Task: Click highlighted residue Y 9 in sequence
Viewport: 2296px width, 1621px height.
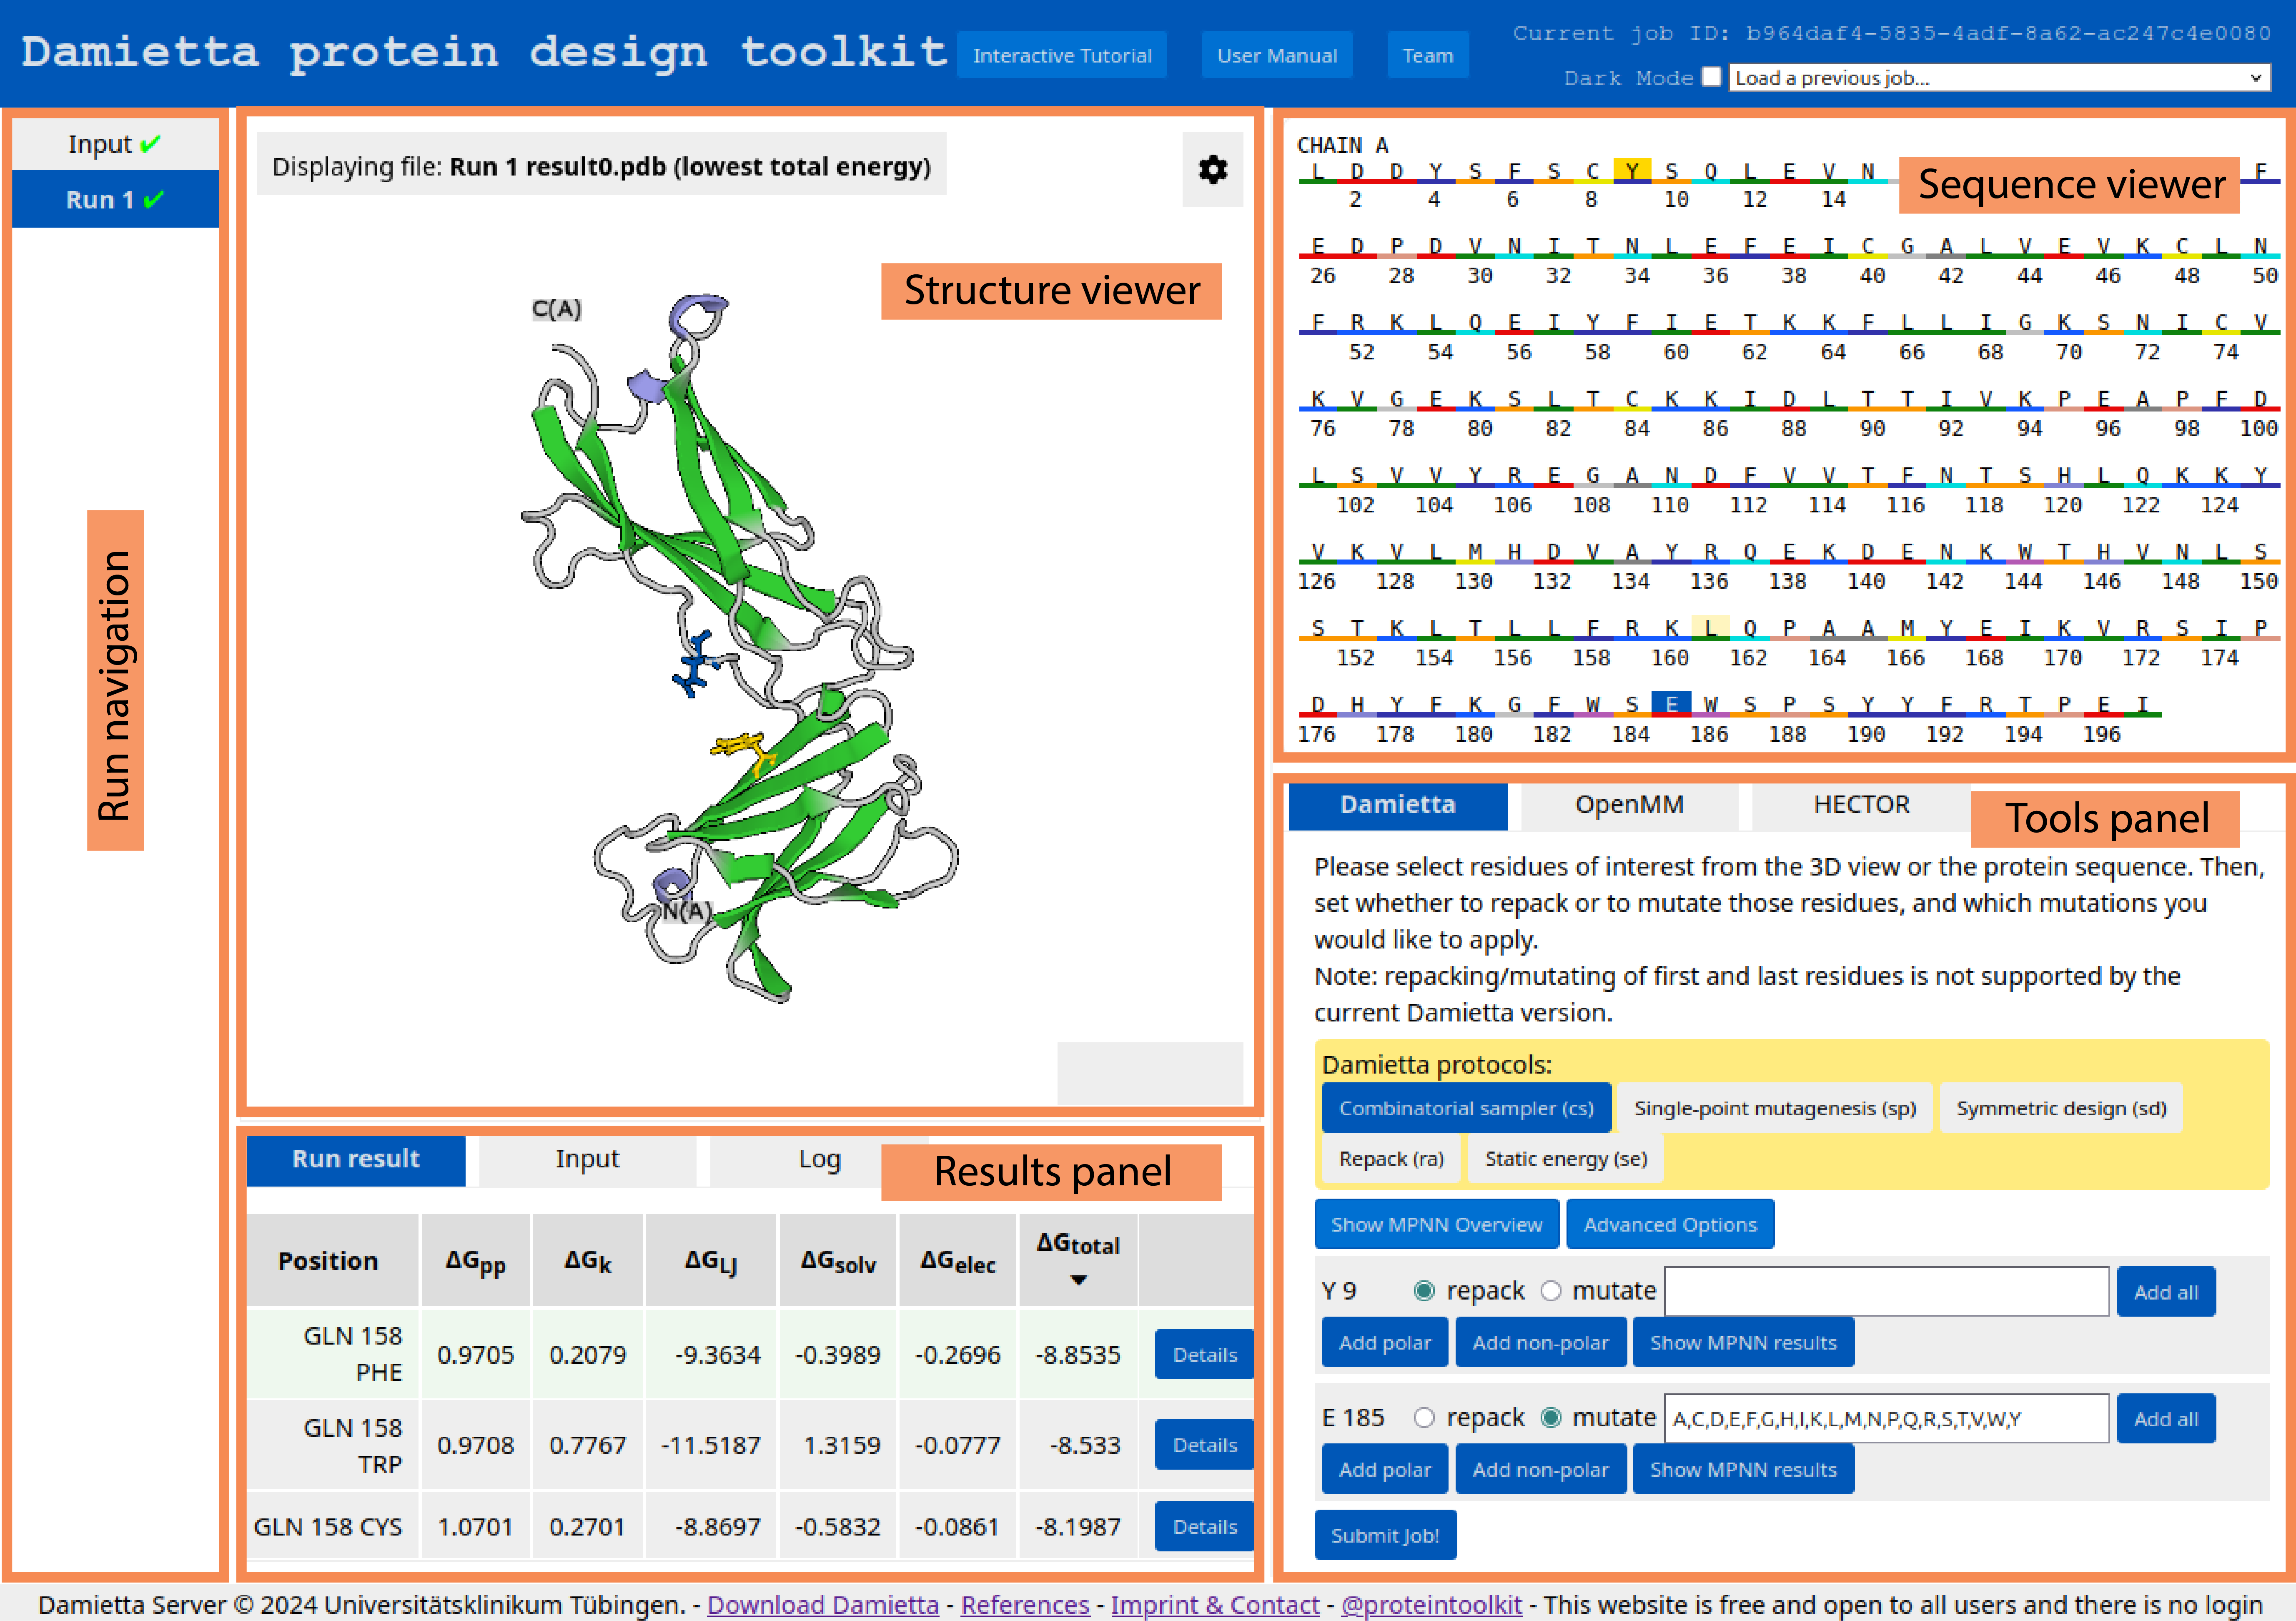Action: [1631, 171]
